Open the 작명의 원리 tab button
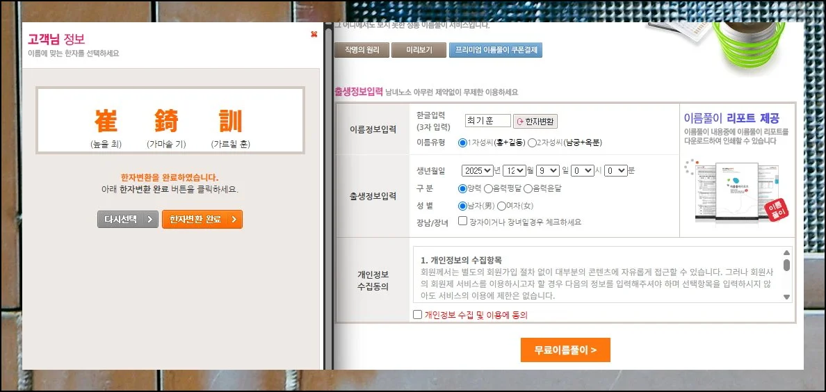This screenshot has width=826, height=392. (x=360, y=50)
